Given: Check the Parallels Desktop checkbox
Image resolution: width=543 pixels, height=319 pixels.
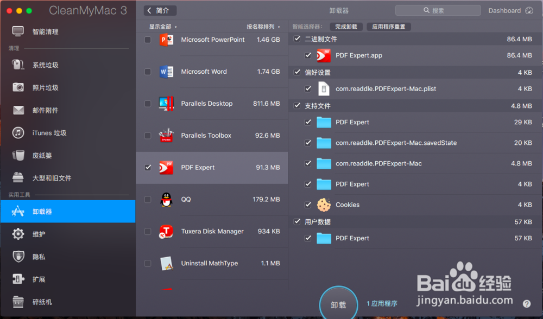Looking at the screenshot, I should pos(148,104).
